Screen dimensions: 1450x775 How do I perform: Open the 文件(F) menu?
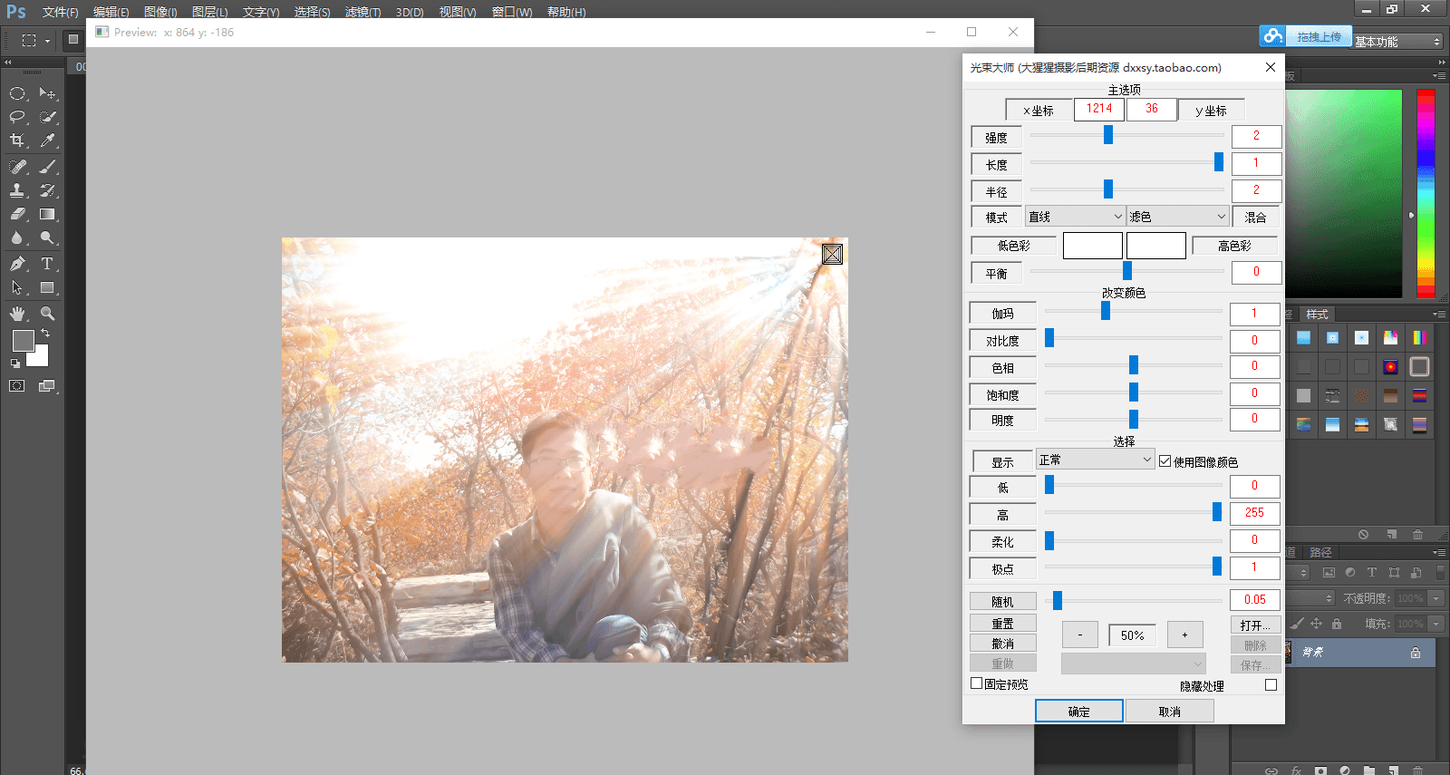coord(60,12)
